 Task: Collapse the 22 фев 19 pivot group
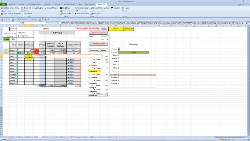coord(89,78)
